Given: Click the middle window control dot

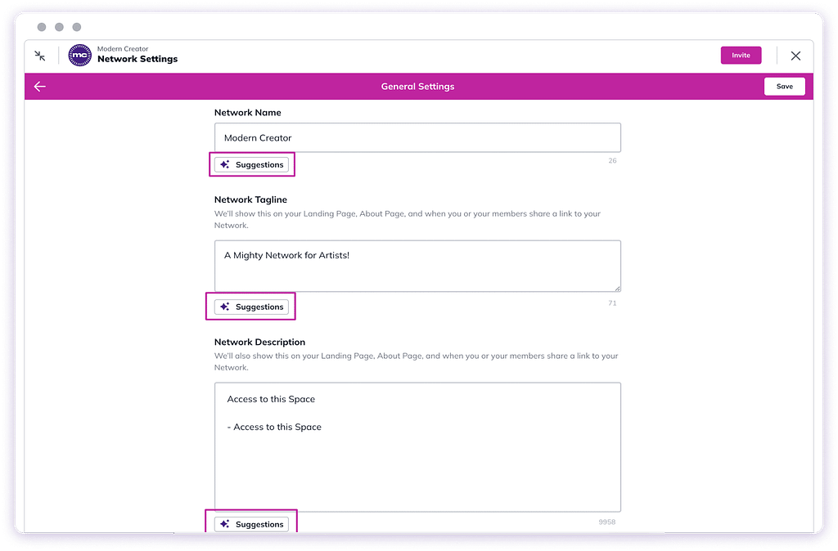Looking at the screenshot, I should pos(59,27).
